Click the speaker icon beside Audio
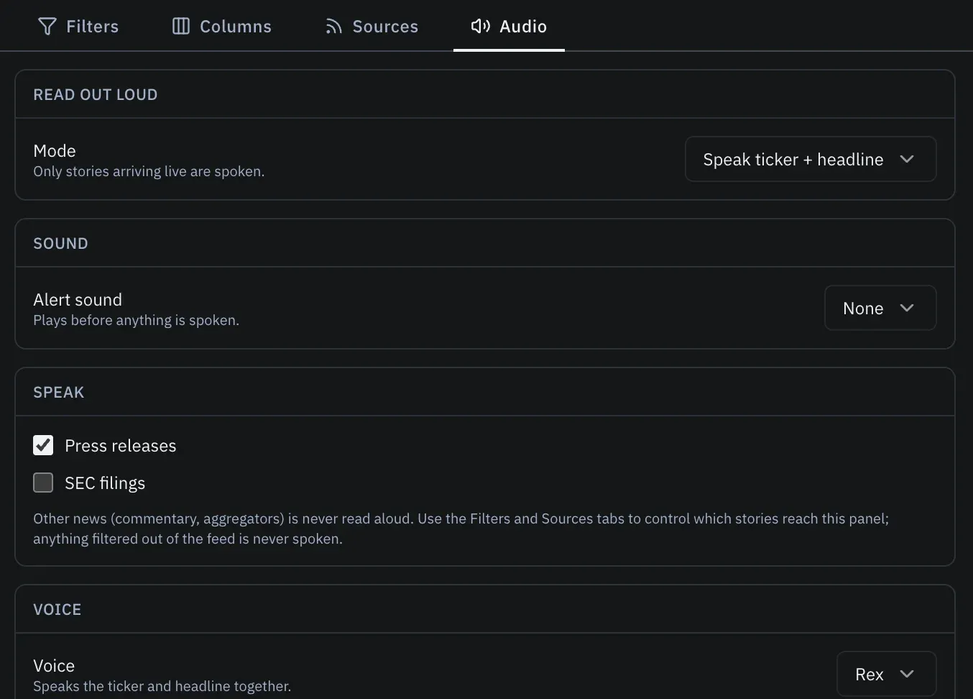The height and width of the screenshot is (699, 973). click(x=481, y=27)
